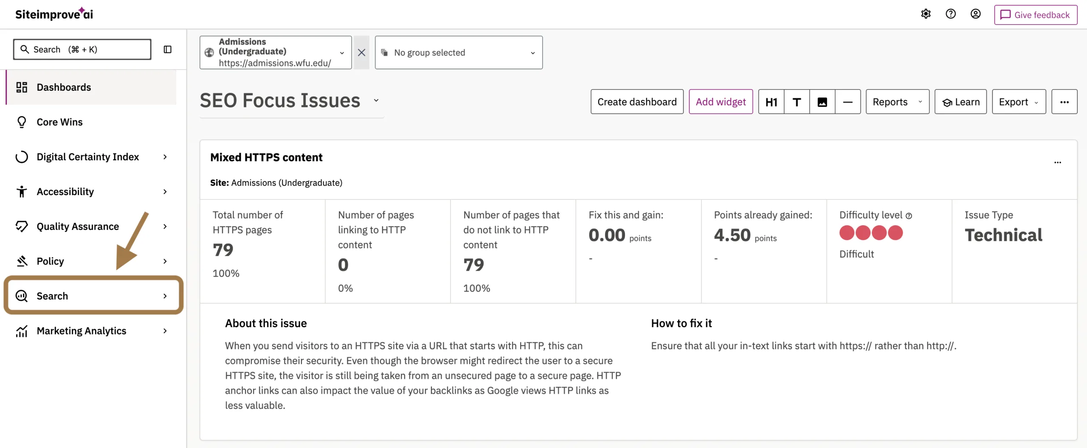Click the Accessibility person icon
This screenshot has height=448, width=1087.
point(22,192)
